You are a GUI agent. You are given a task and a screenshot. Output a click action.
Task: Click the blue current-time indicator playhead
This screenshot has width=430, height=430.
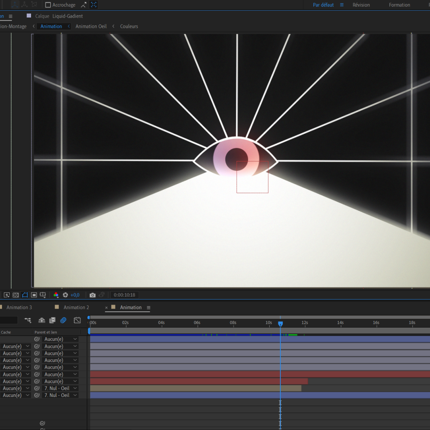pyautogui.click(x=280, y=324)
